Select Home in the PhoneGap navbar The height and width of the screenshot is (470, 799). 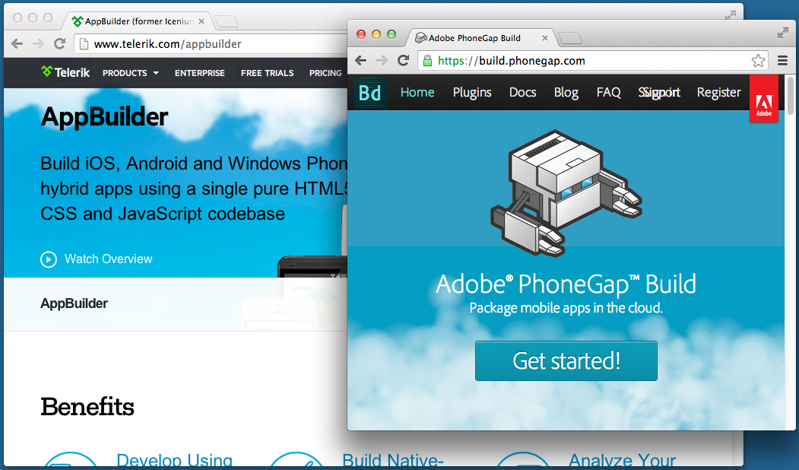tap(417, 92)
